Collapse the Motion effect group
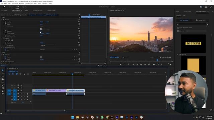This screenshot has width=214, height=120. pos(2,20)
